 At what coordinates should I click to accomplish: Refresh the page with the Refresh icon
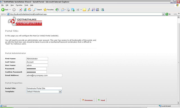(25, 10)
